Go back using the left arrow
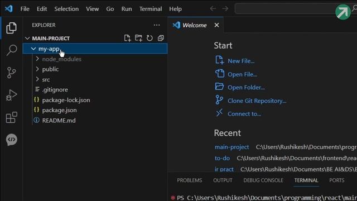The height and width of the screenshot is (201, 357). pos(213,9)
